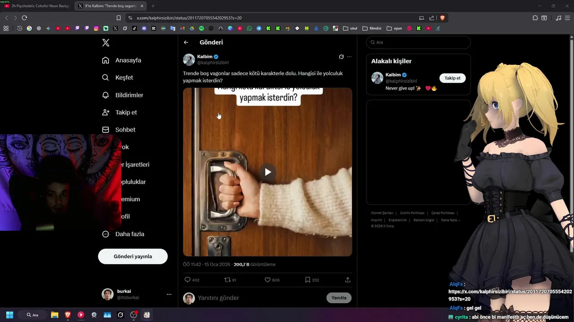The image size is (574, 322).
Task: Open Keşfet from the X sidebar
Action: tap(117, 77)
